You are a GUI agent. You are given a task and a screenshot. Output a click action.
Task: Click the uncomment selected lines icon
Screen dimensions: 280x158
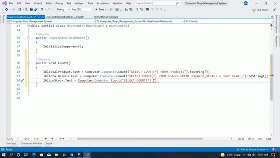141,10
